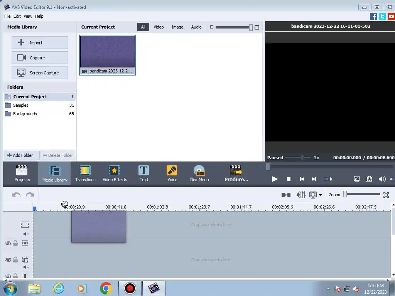Open Google Chrome from the taskbar
Screen dimensions: 395x296
click(106, 288)
